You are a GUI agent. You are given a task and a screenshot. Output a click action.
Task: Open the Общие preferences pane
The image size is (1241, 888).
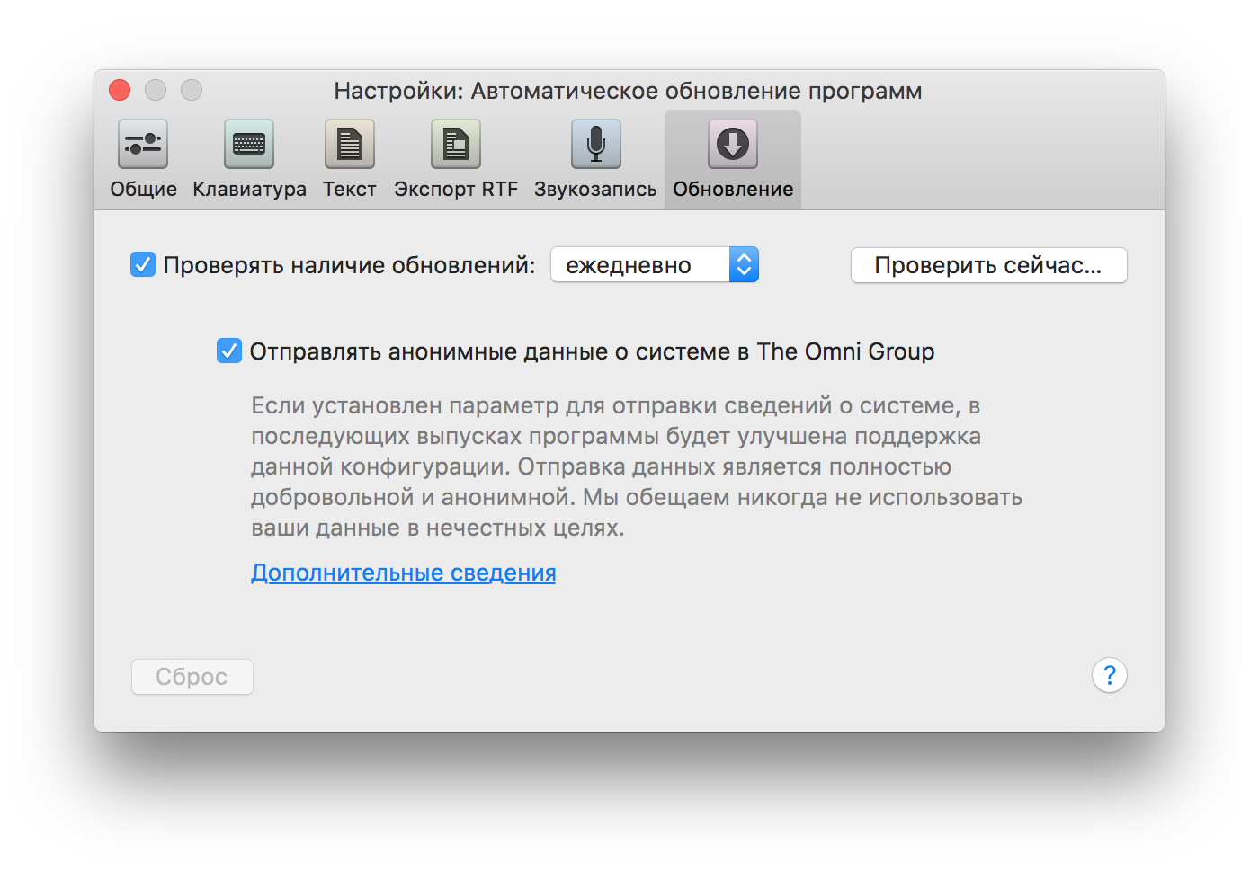click(x=143, y=159)
